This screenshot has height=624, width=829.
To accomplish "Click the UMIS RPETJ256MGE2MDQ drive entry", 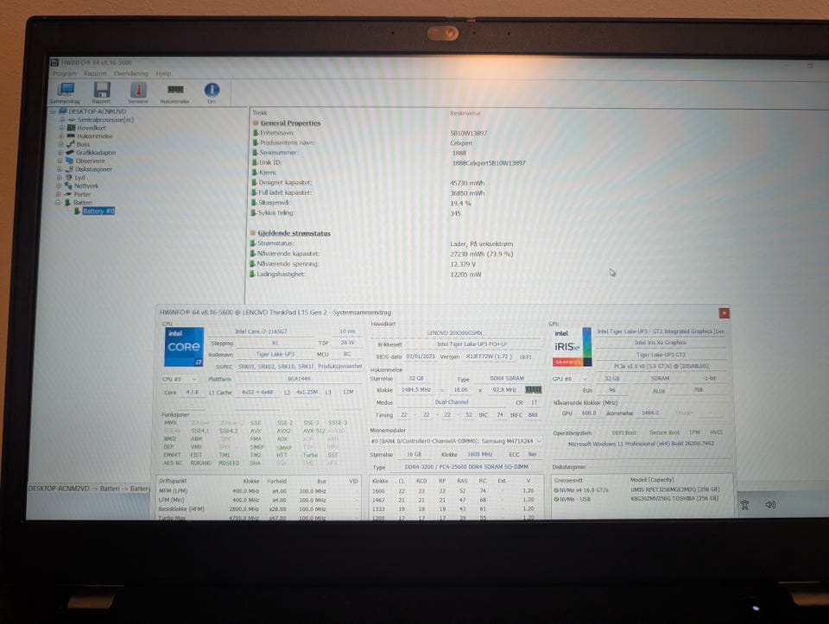I will pos(674,489).
